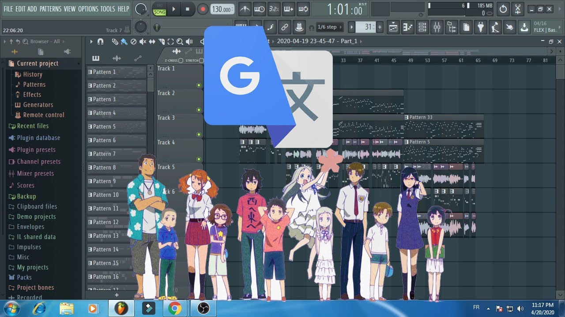Open the OPTIONS menu
The width and height of the screenshot is (565, 317).
(88, 9)
